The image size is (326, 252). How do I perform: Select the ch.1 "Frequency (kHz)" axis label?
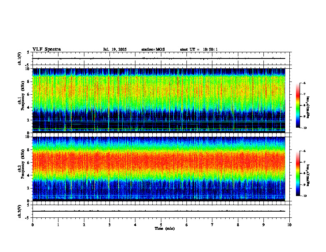click(23, 96)
